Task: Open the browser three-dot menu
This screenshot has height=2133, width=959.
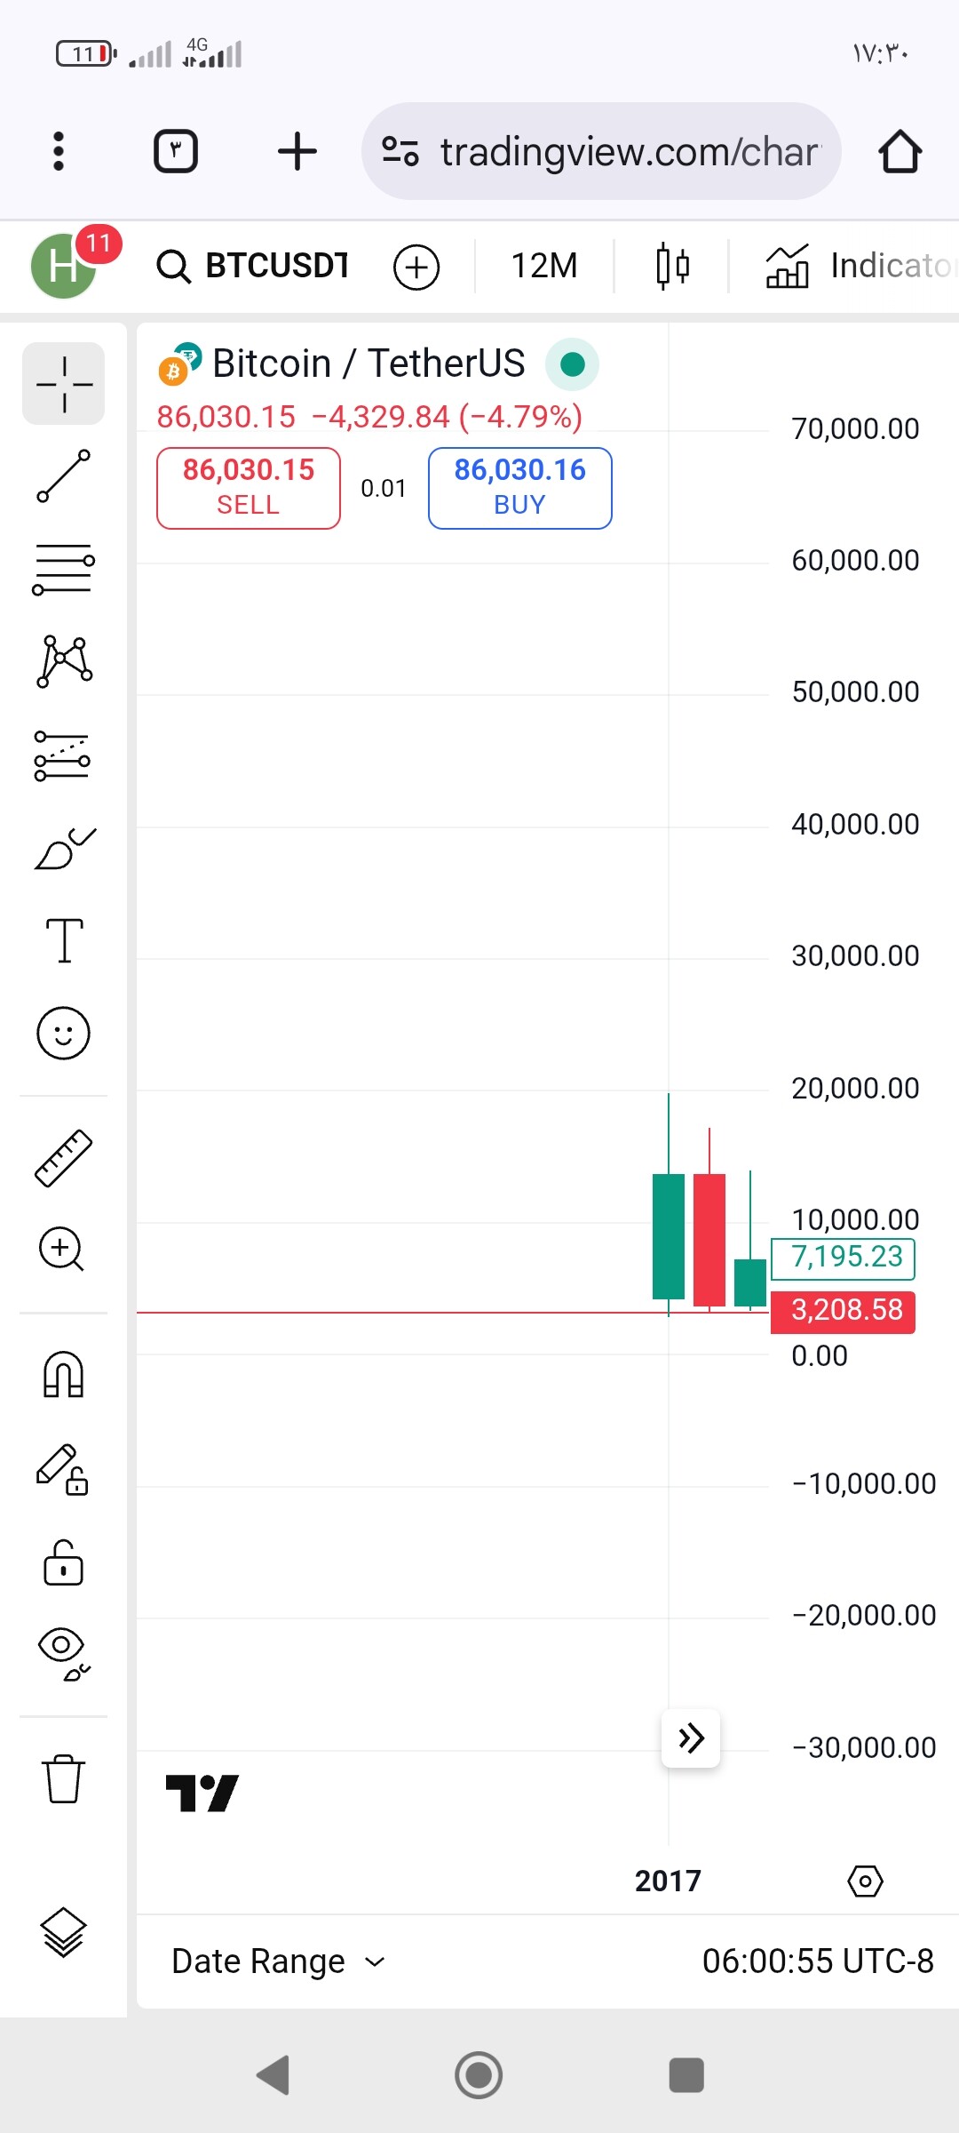Action: [x=59, y=151]
